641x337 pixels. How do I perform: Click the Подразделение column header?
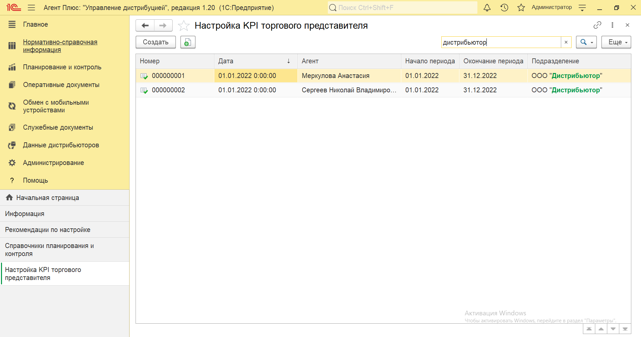tap(579, 61)
